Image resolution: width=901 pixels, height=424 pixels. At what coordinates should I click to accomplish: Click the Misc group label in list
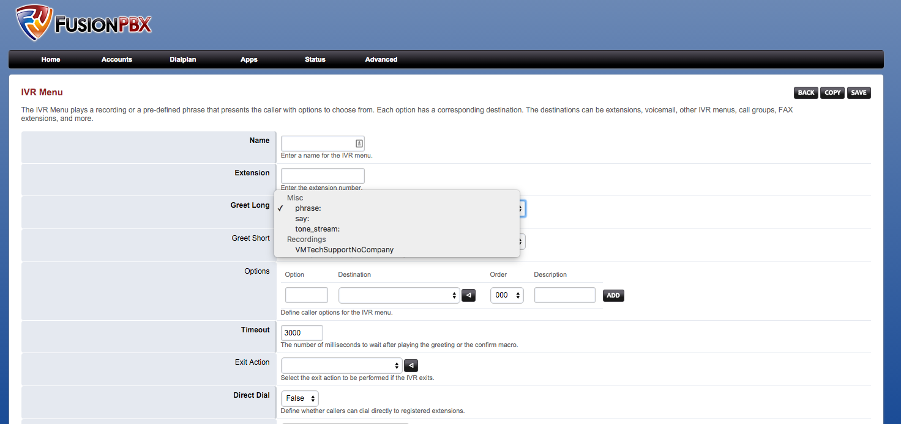(x=295, y=198)
